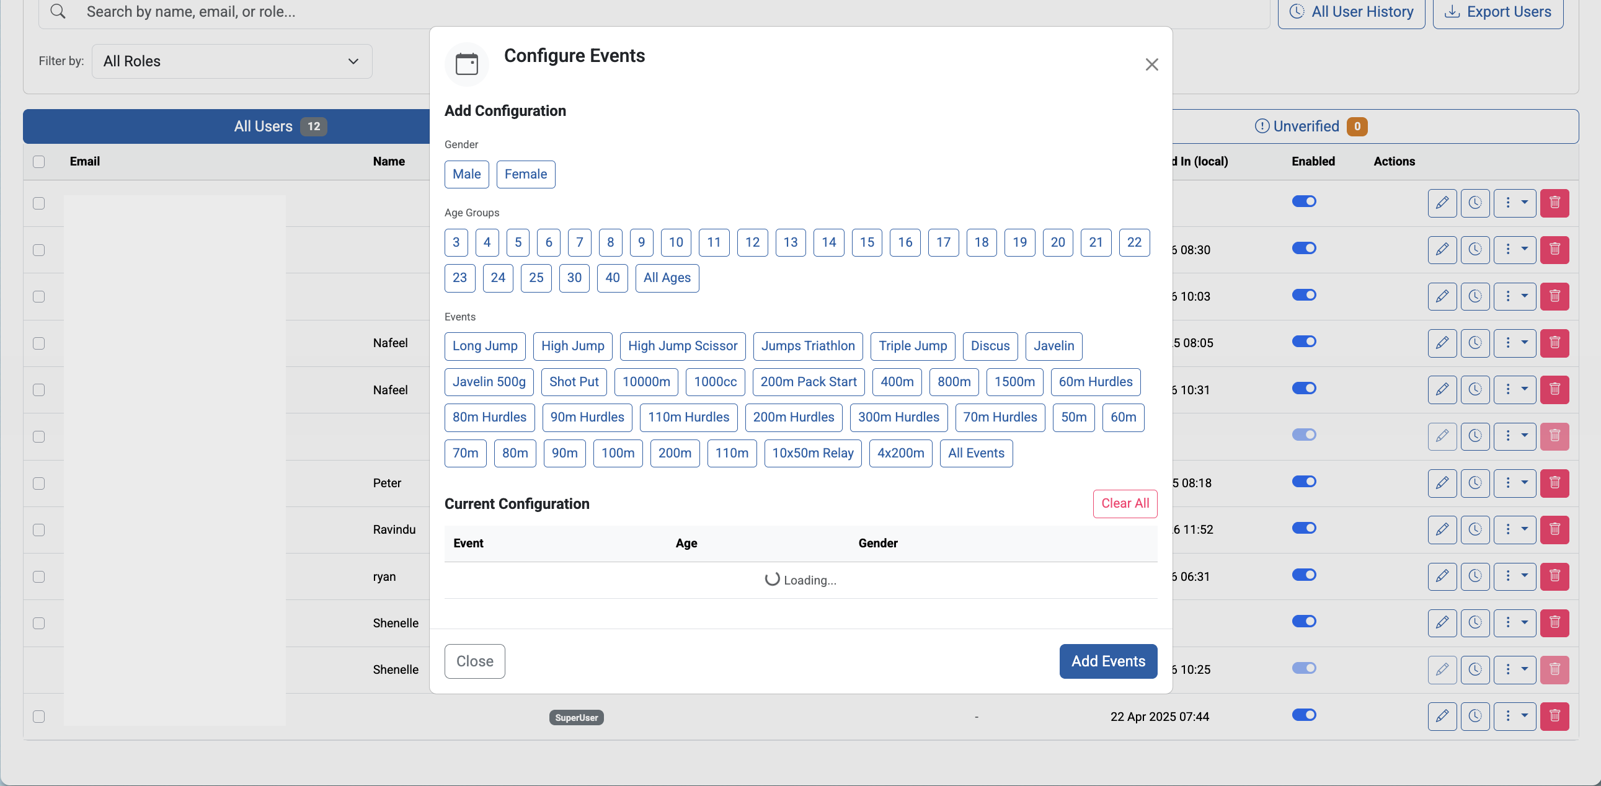
Task: Open history clock icon for Peter's row
Action: pyautogui.click(x=1475, y=483)
